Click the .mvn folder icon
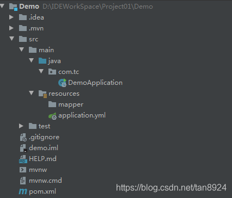Screen dimensions: 232x198 click(x=23, y=28)
